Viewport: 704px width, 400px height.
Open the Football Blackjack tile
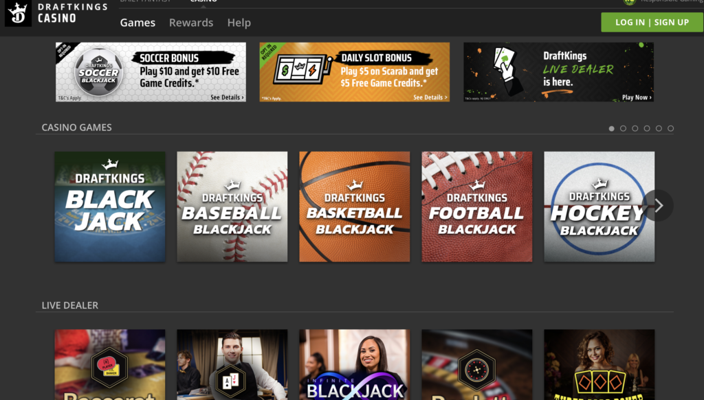coord(476,207)
